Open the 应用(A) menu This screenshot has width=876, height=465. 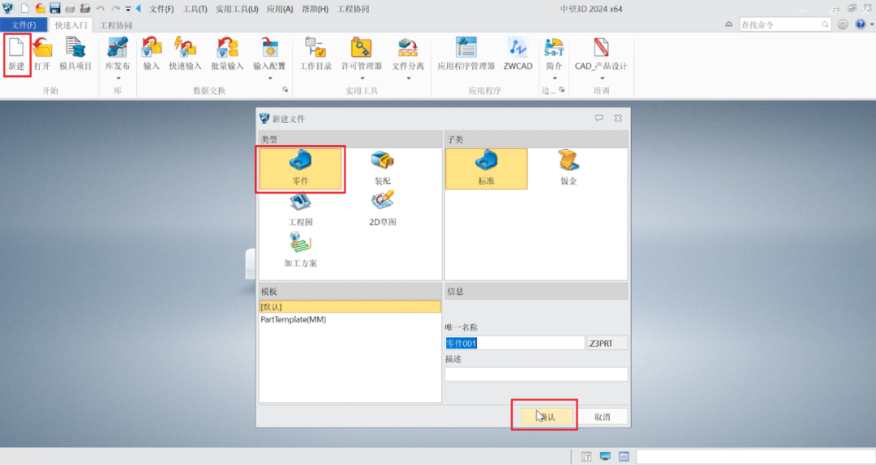click(x=279, y=9)
